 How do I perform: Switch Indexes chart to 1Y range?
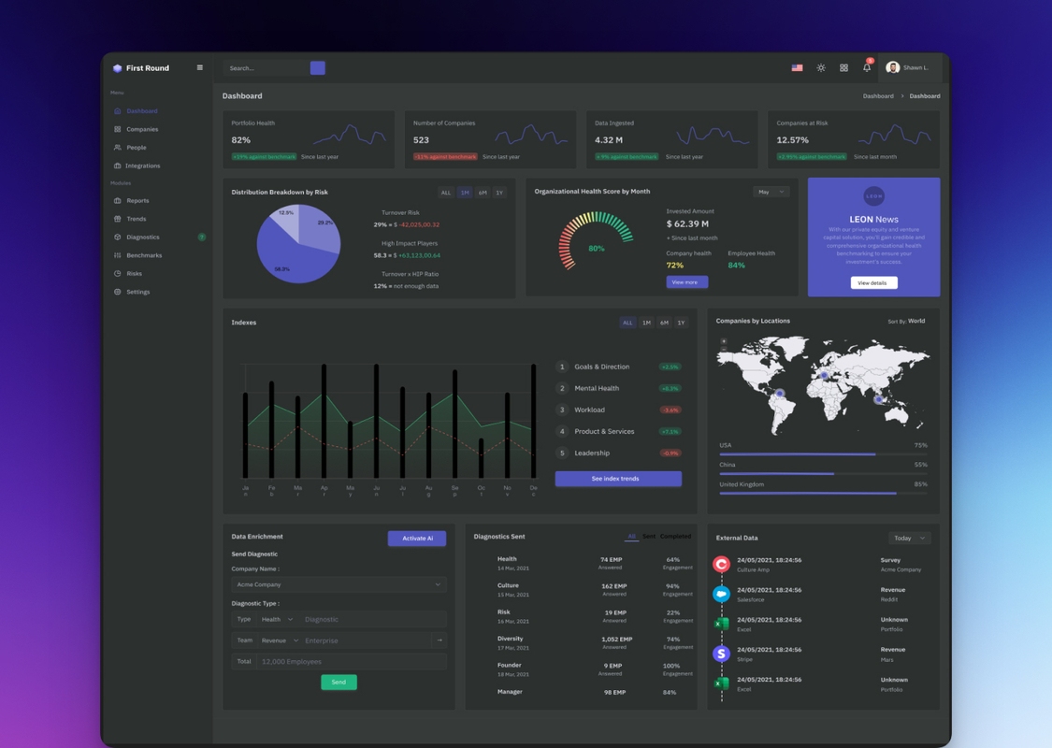[x=681, y=323]
